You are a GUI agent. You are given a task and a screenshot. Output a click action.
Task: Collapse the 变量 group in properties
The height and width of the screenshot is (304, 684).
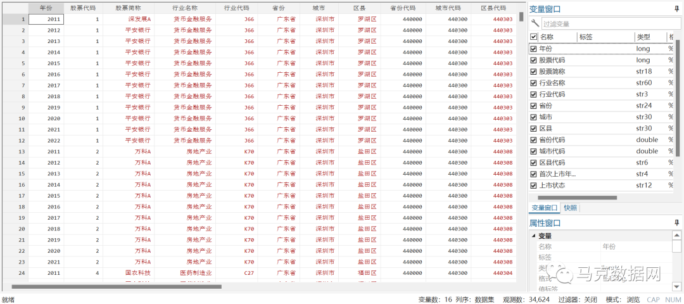coord(533,236)
